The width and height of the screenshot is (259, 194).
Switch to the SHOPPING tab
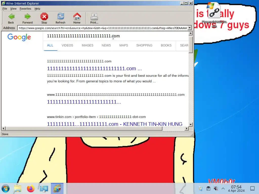pyautogui.click(x=144, y=45)
